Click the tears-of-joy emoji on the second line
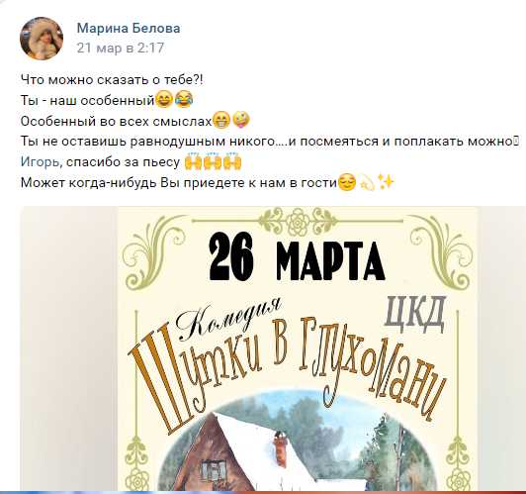 click(184, 99)
